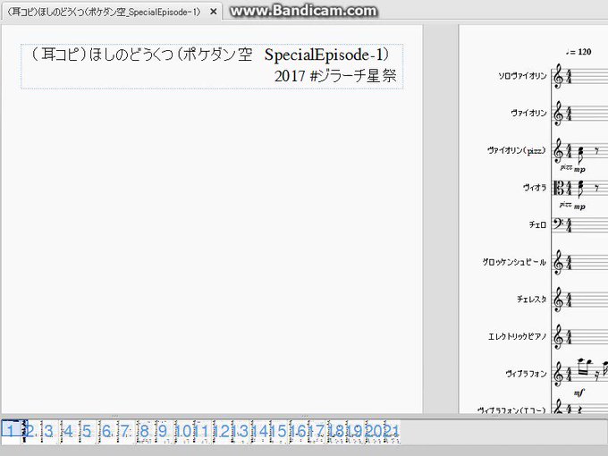Select the ヴァイオリン staff label

pyautogui.click(x=529, y=113)
